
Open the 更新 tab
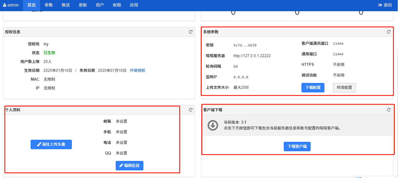83,5
